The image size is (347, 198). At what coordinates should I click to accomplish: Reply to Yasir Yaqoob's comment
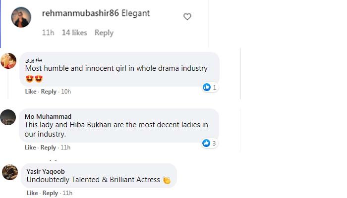click(x=51, y=193)
